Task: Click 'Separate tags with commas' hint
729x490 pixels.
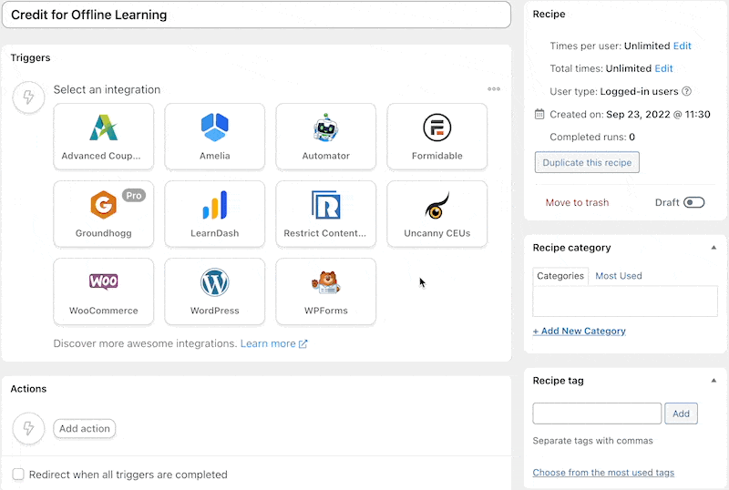Action: (x=592, y=440)
